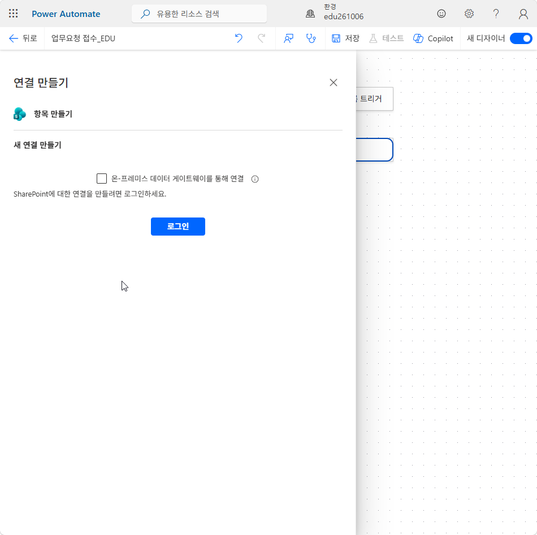Open the settings gear icon

[x=469, y=14]
